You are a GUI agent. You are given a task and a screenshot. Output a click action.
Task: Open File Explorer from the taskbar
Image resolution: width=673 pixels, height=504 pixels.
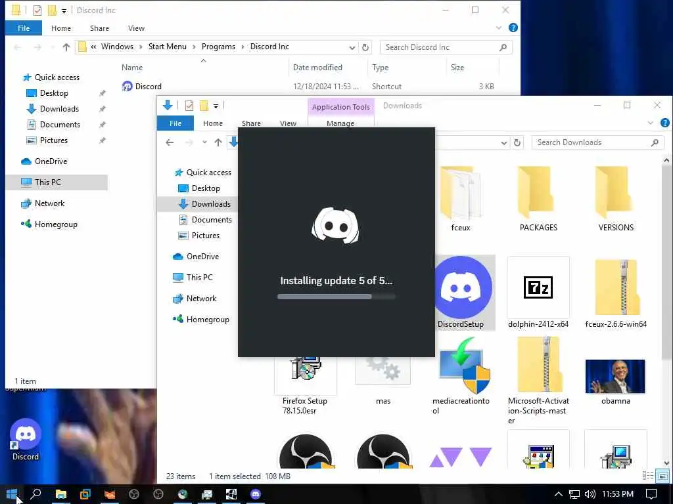[x=61, y=494]
